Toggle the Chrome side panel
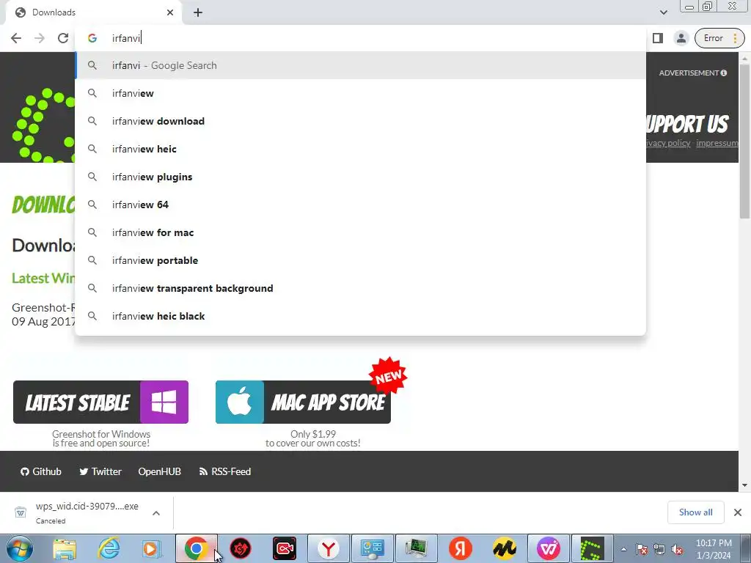The height and width of the screenshot is (563, 751). click(658, 38)
